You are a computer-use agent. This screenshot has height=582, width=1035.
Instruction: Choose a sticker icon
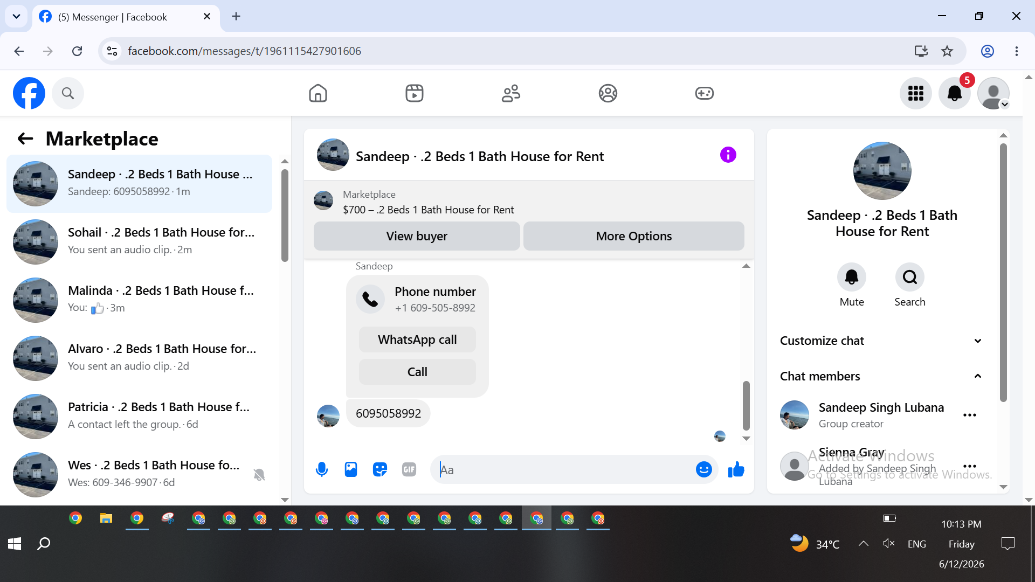coord(380,470)
